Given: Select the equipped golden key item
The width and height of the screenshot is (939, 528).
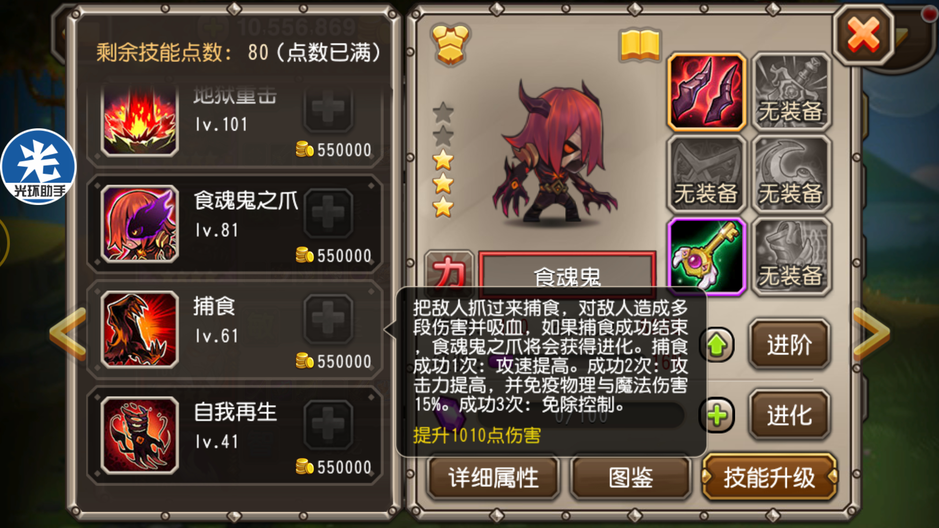Looking at the screenshot, I should [x=706, y=257].
